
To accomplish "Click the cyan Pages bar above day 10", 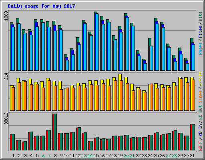I will click(67, 65).
